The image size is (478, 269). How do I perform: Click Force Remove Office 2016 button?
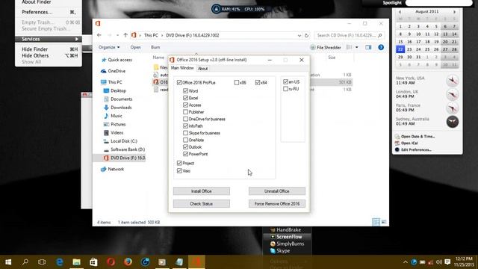[x=277, y=204]
